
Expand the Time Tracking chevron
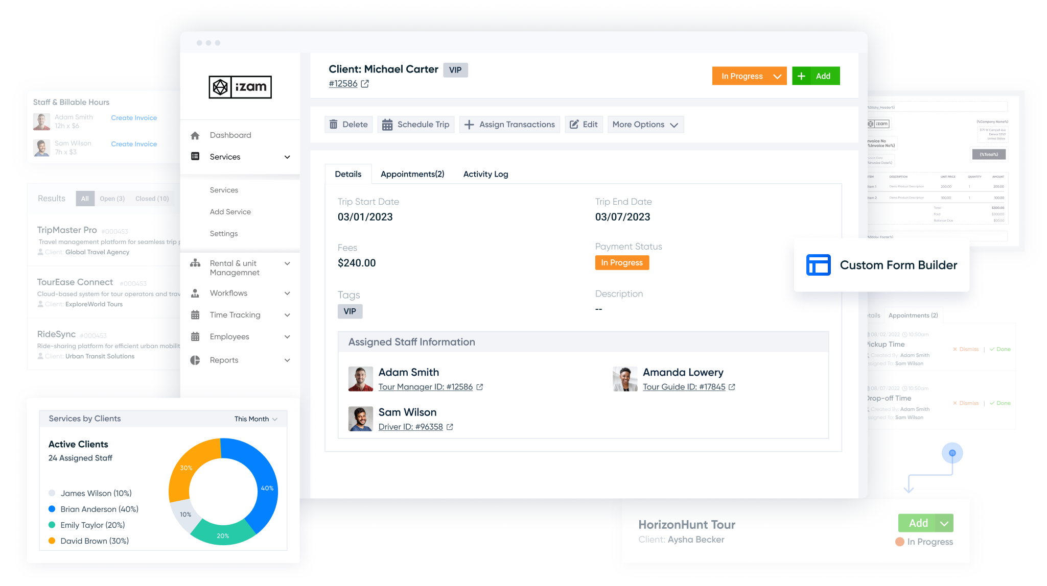pyautogui.click(x=287, y=315)
